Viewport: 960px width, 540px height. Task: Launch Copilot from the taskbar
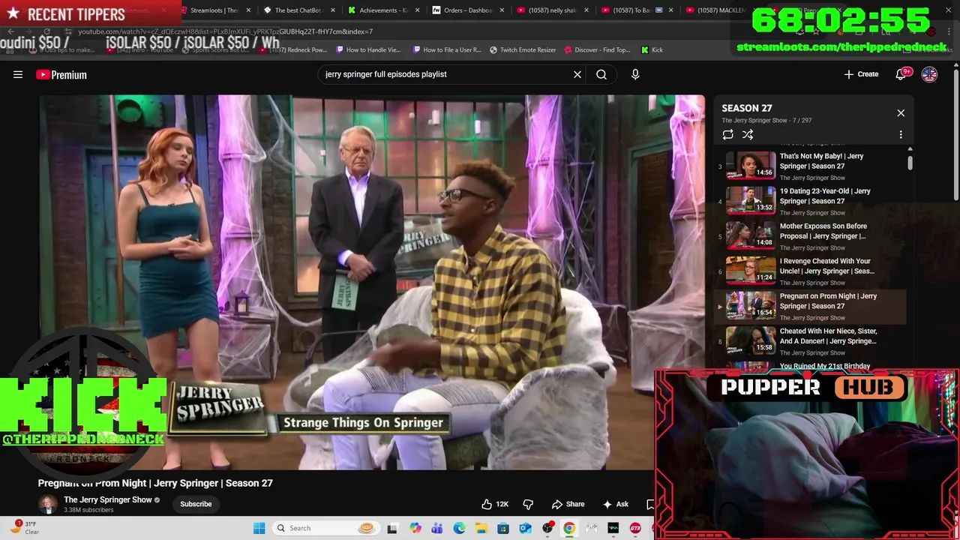(415, 528)
